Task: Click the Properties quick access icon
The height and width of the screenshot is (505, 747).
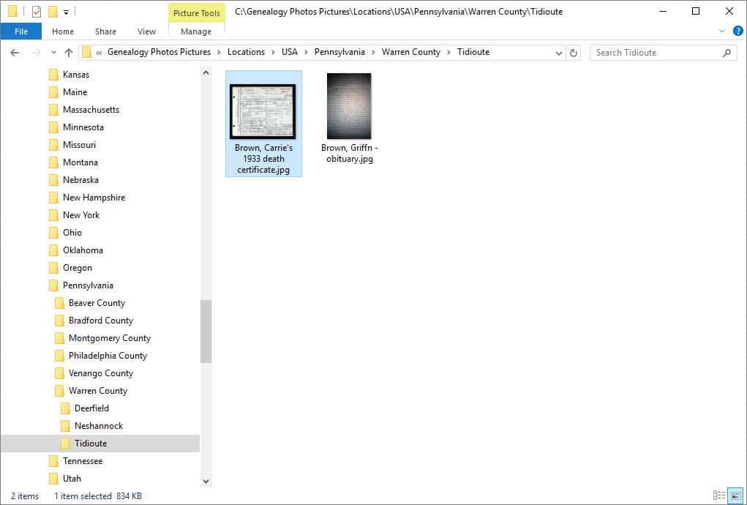Action: tap(37, 12)
